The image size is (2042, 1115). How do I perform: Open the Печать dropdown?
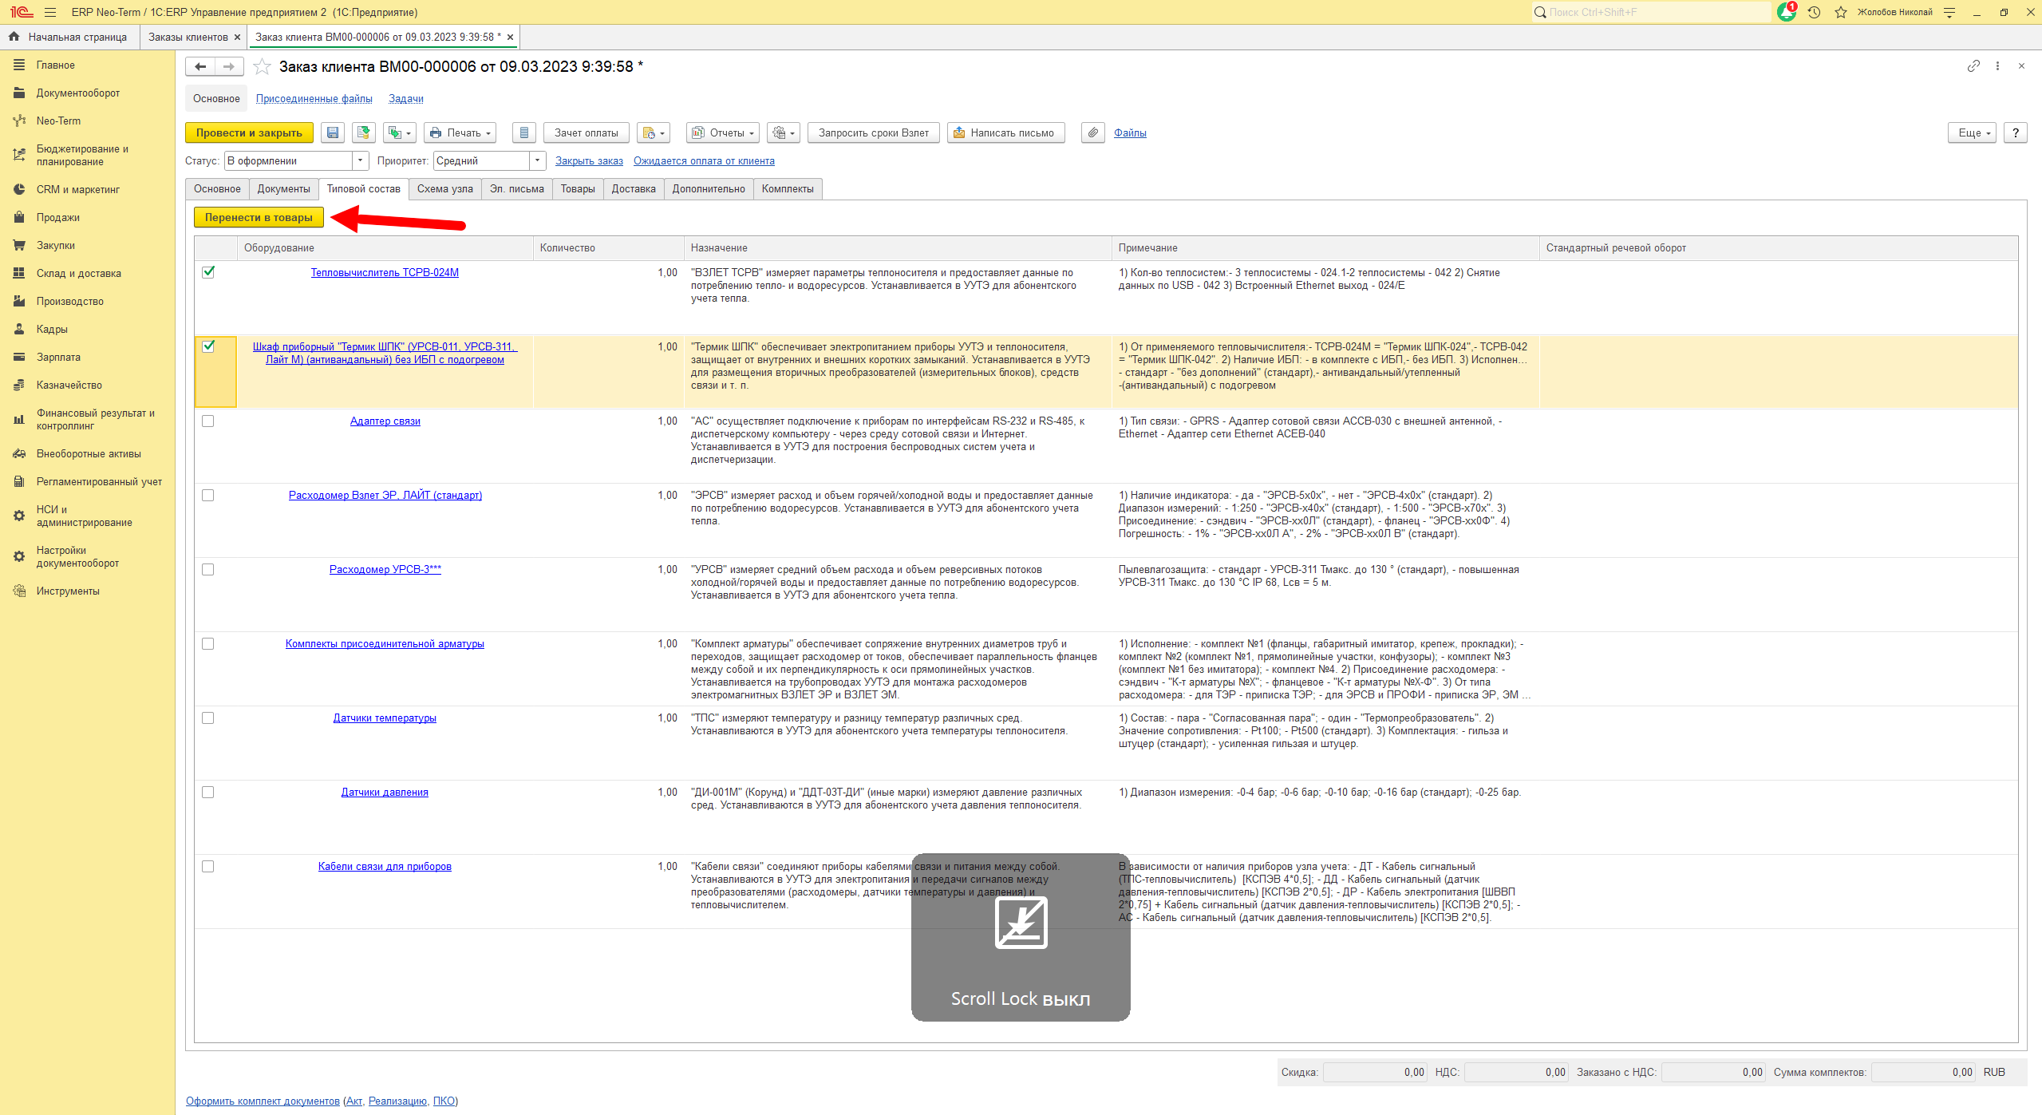pyautogui.click(x=460, y=132)
